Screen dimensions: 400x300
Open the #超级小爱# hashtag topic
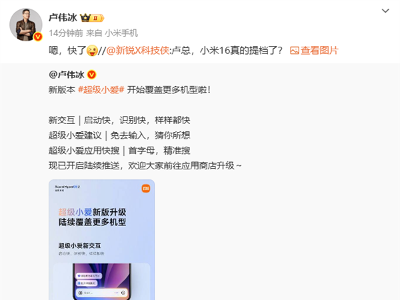coord(101,90)
